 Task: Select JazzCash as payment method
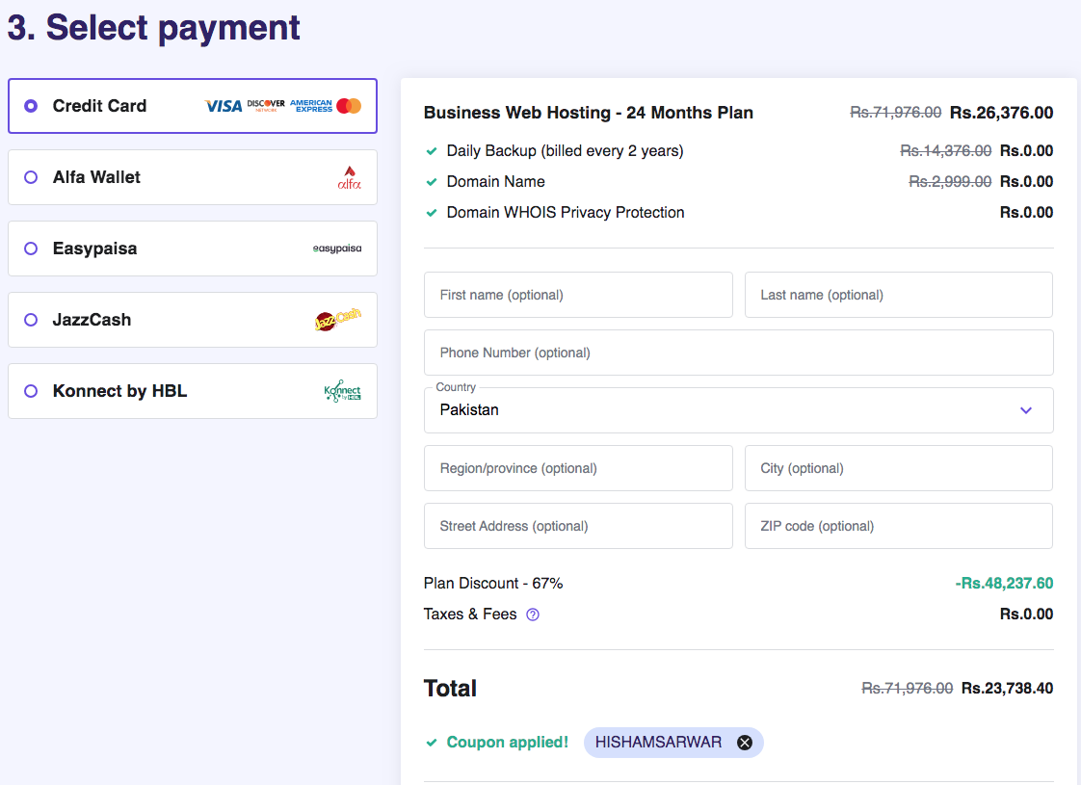click(31, 320)
